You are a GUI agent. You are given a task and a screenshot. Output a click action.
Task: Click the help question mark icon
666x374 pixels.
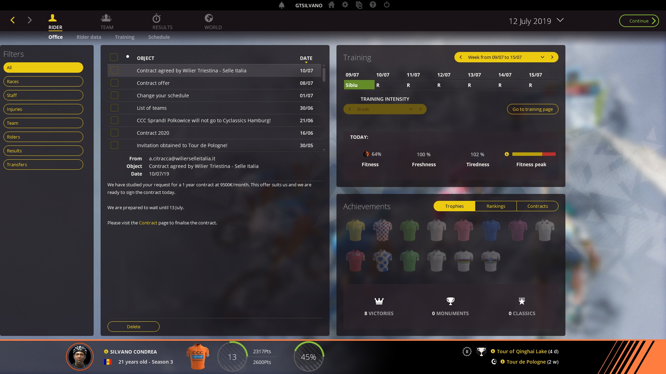point(373,5)
